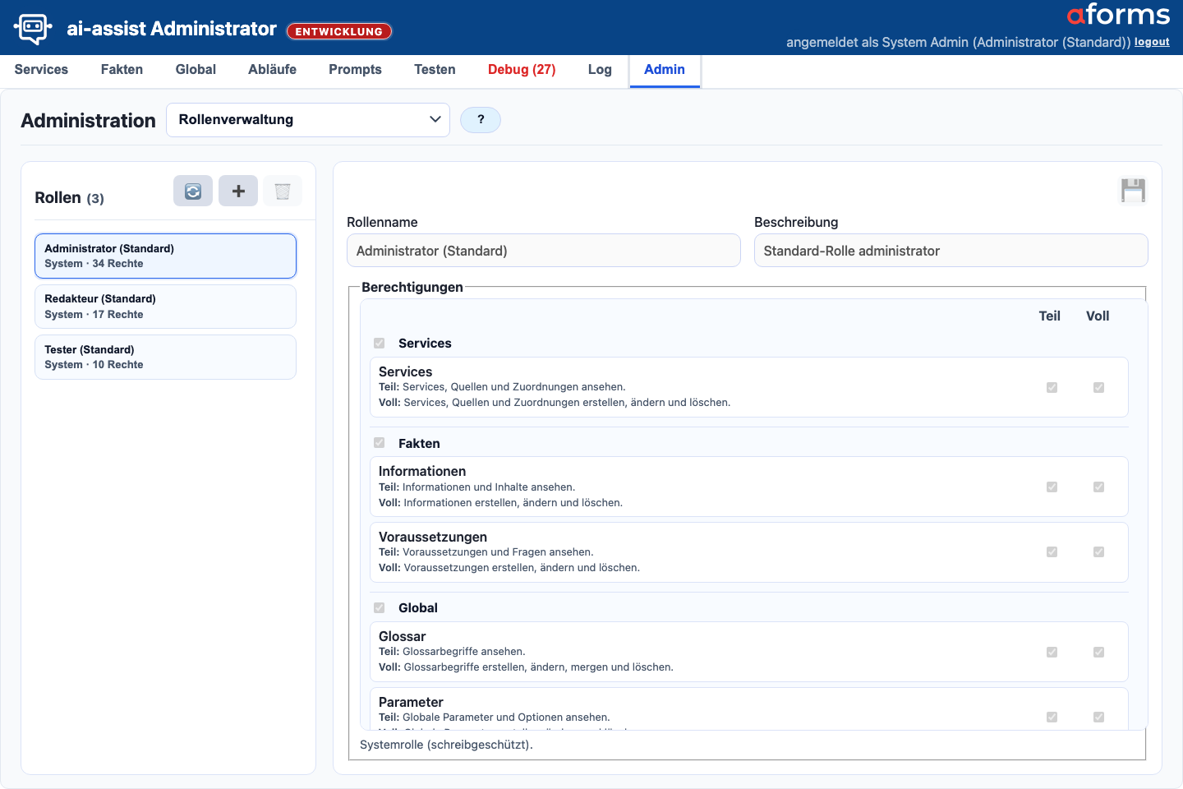Toggle Voll checkbox for Parameter
This screenshot has height=789, width=1183.
point(1098,717)
